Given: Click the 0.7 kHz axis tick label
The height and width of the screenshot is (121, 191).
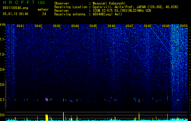Looking at the screenshot, I should pyautogui.click(x=2, y=100).
